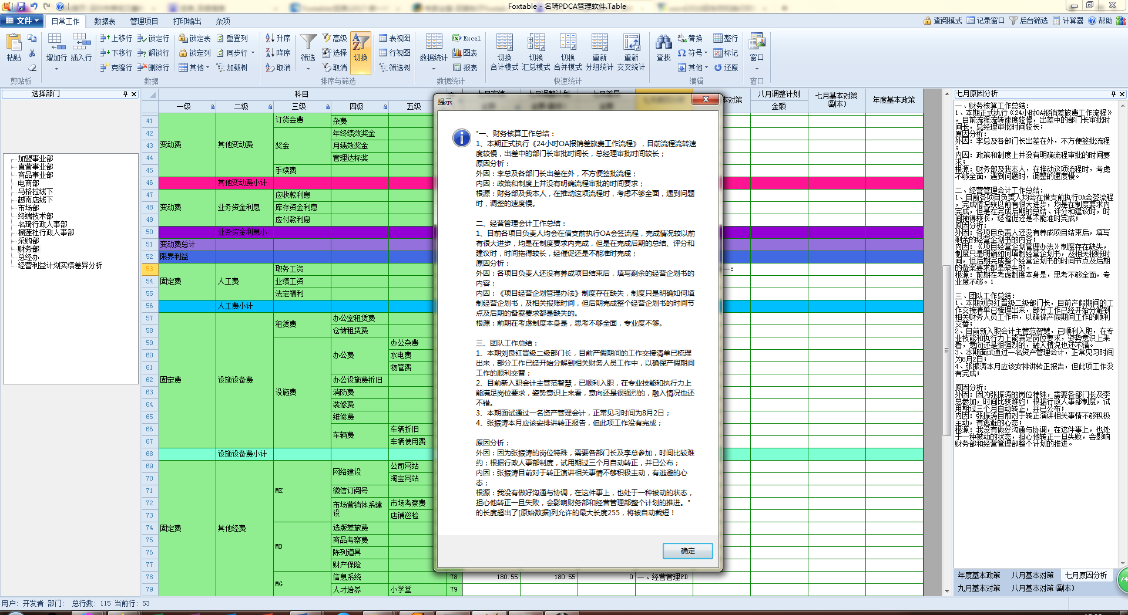This screenshot has width=1128, height=615.
Task: Click the save icon in quick access bar
Action: (21, 6)
